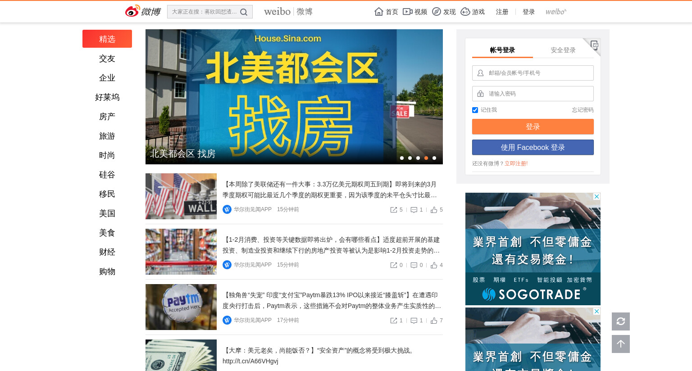692x371 pixels.
Task: Select the 房产 category
Action: tap(107, 117)
